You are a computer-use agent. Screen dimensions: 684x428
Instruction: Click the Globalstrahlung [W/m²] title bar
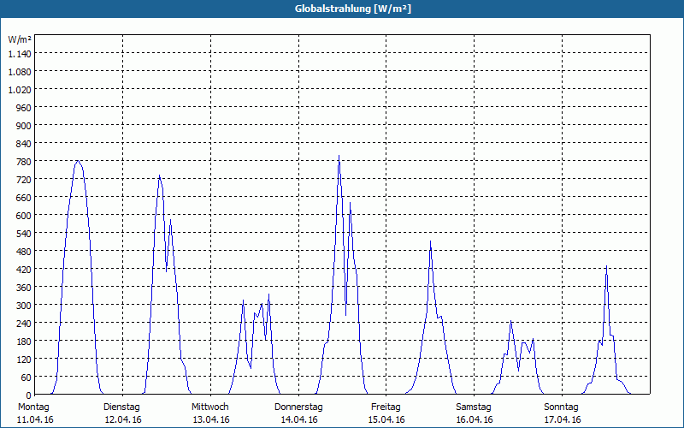342,9
